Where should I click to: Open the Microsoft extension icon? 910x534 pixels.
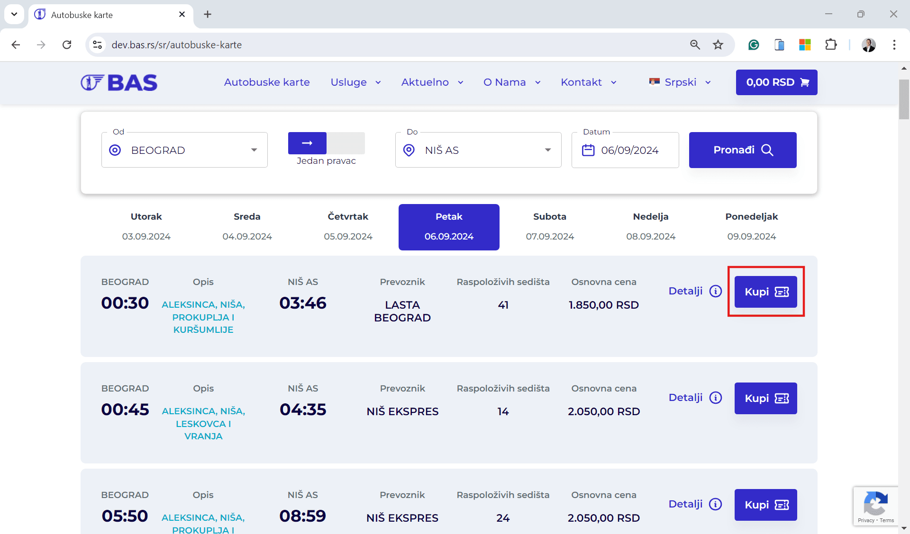[x=805, y=44]
